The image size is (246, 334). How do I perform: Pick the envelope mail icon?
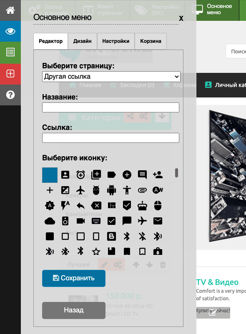pyautogui.click(x=158, y=221)
